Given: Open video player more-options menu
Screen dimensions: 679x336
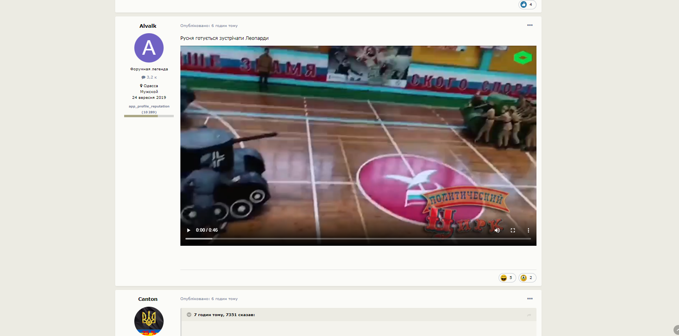Looking at the screenshot, I should pyautogui.click(x=528, y=230).
